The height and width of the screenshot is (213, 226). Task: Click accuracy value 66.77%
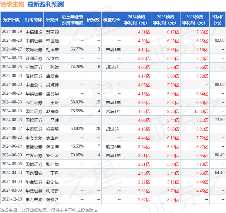77,49
